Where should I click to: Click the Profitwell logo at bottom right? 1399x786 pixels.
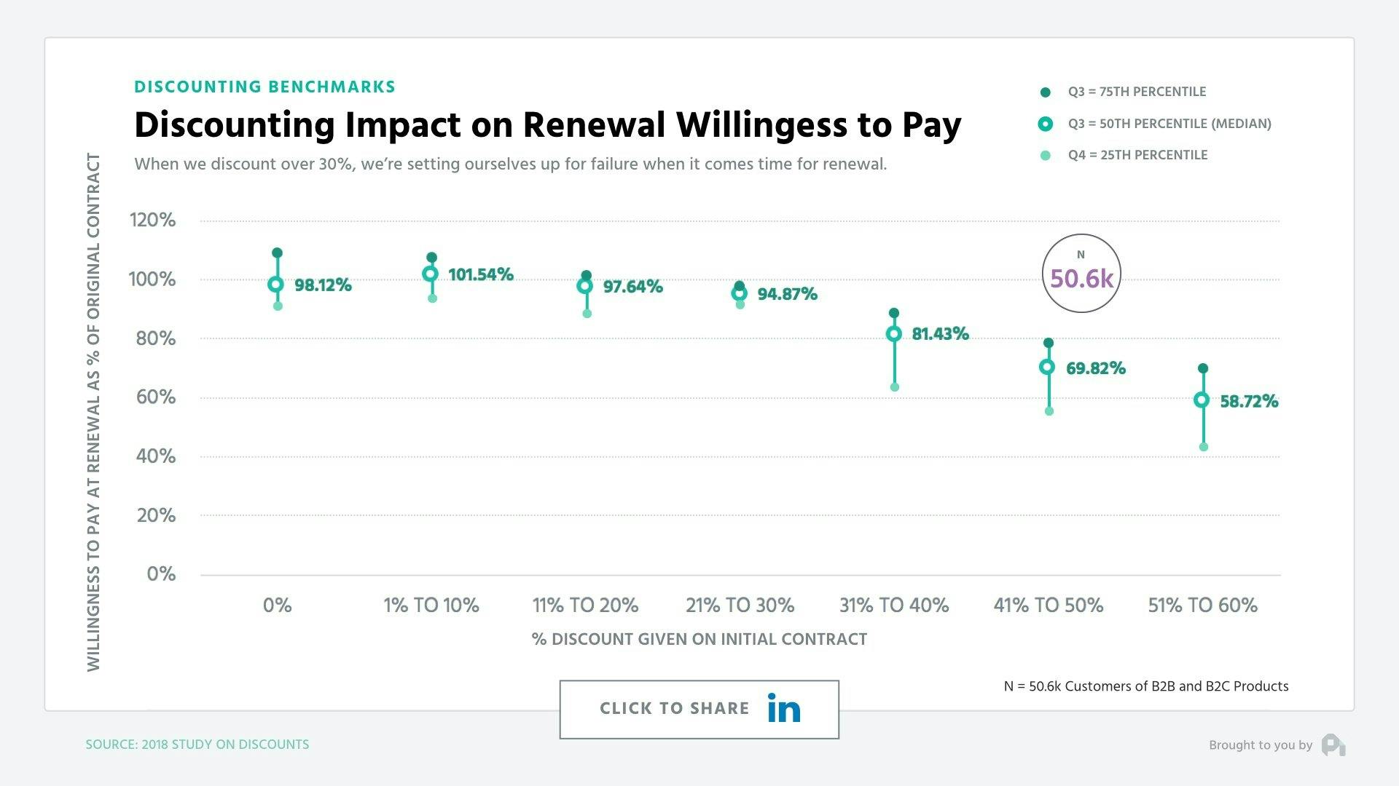1333,745
